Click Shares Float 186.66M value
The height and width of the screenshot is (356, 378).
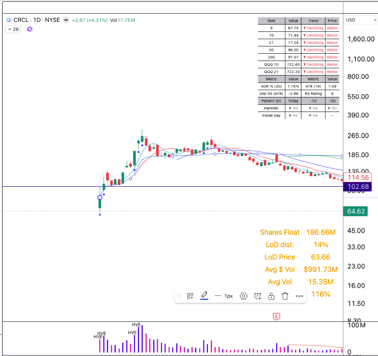click(x=321, y=232)
